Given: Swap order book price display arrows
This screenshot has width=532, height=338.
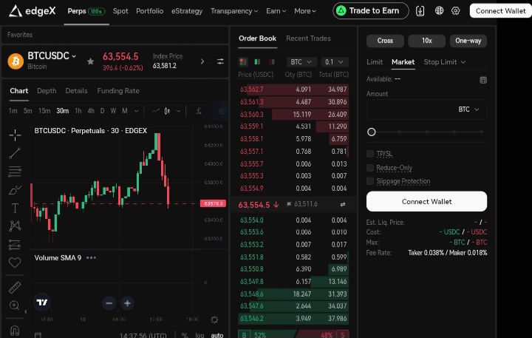Looking at the screenshot, I should point(343,204).
